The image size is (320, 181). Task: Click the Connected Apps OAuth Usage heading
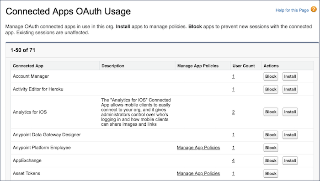click(x=68, y=11)
